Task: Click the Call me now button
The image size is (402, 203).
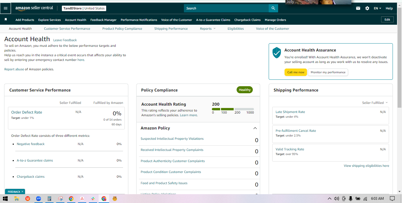Action: click(296, 72)
